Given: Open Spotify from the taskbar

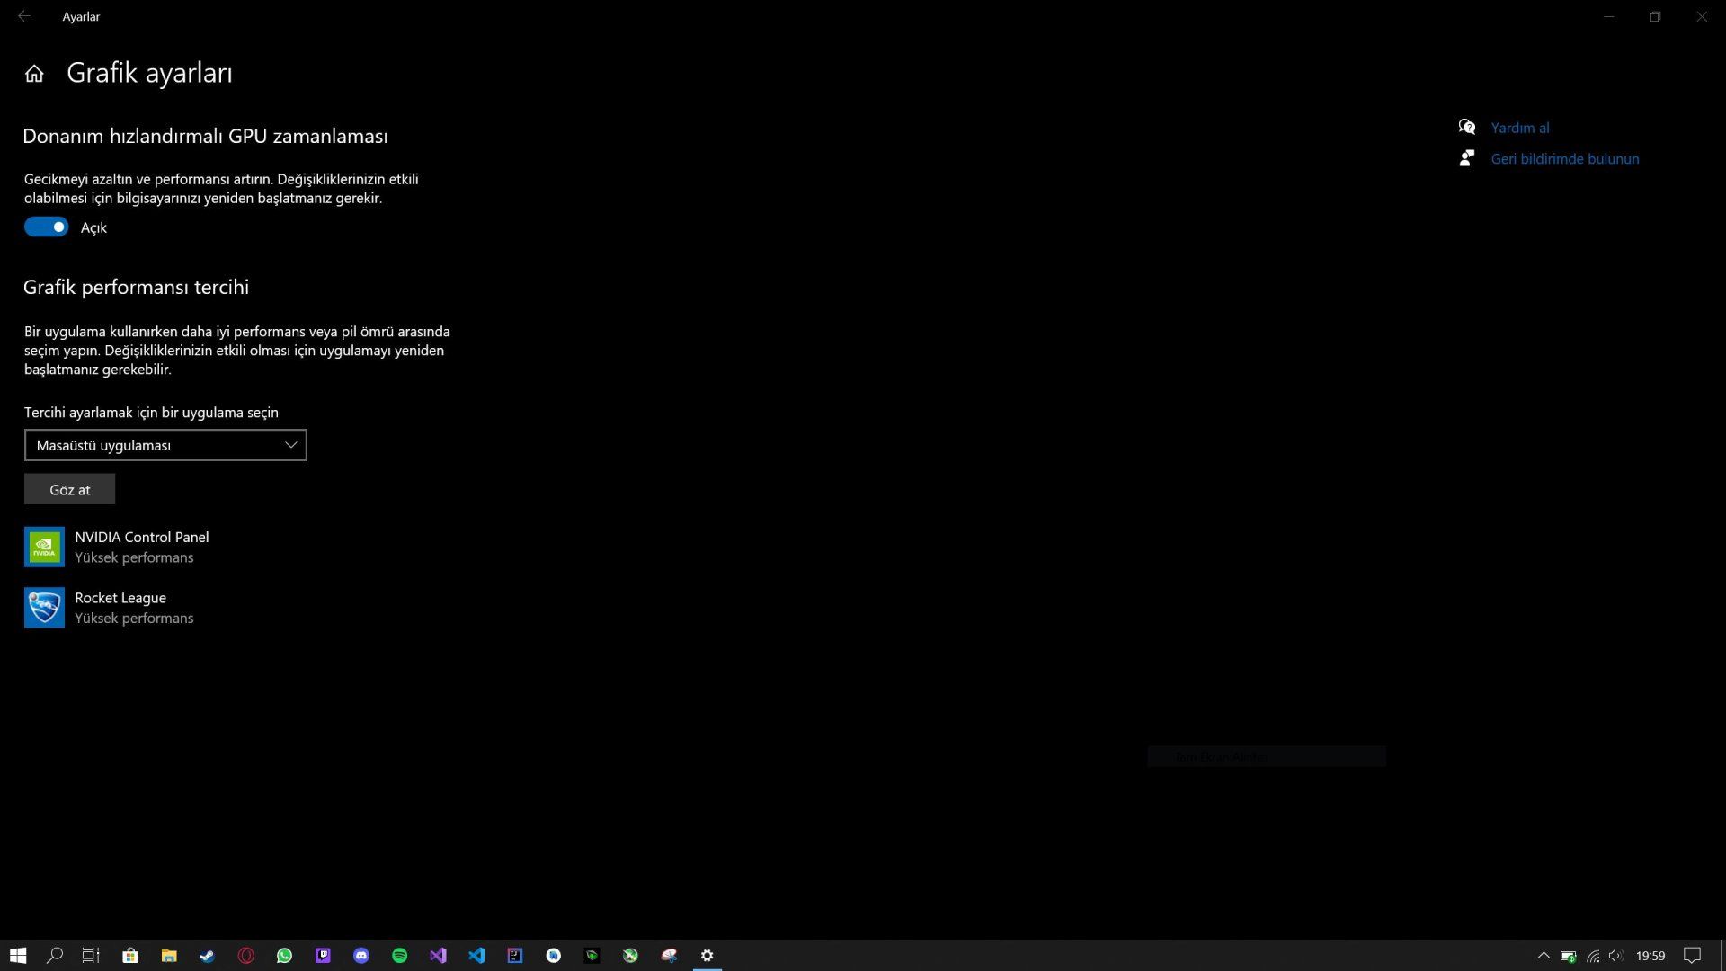Looking at the screenshot, I should (400, 955).
